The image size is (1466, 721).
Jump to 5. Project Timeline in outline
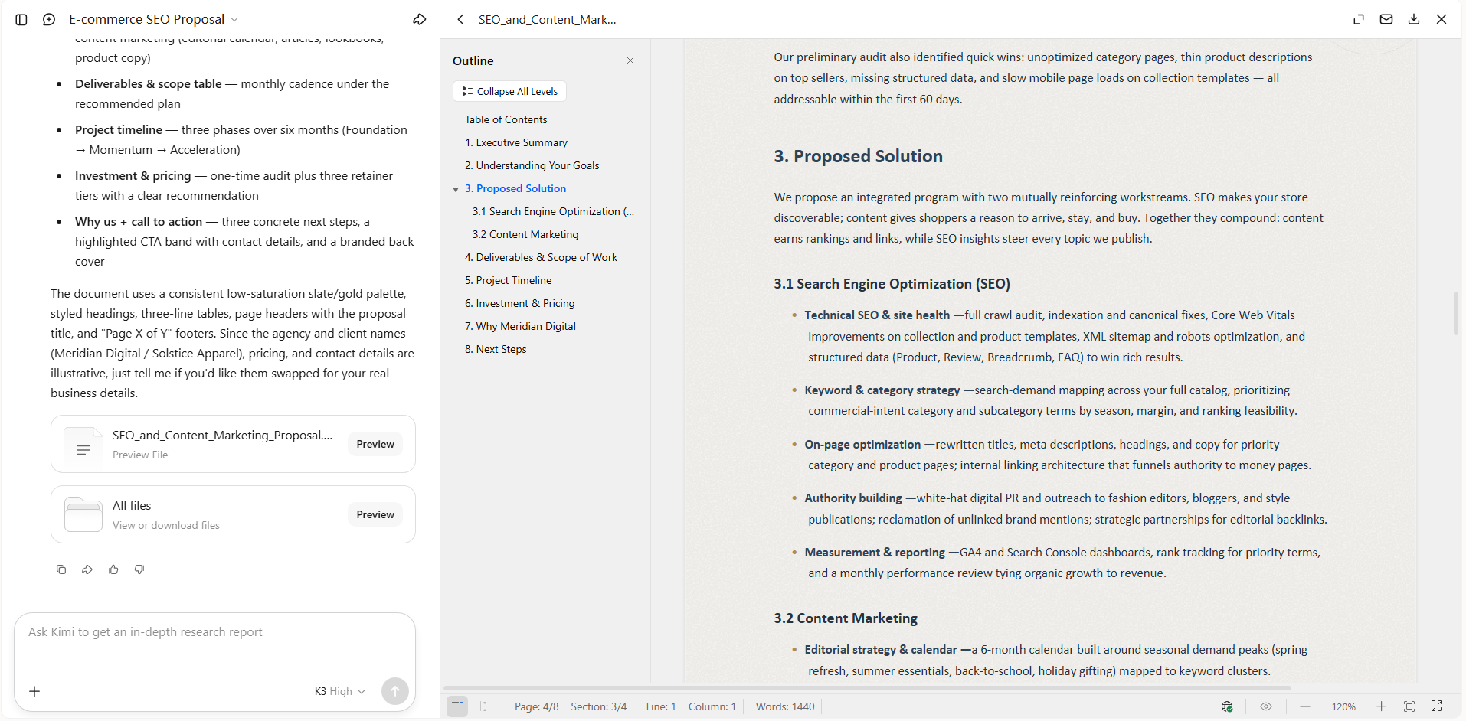point(508,280)
